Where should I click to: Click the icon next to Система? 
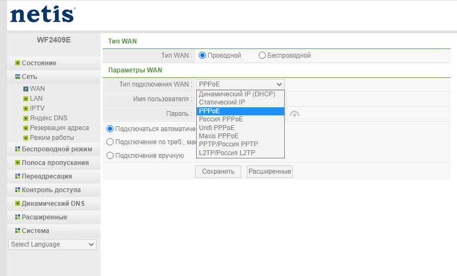(17, 231)
